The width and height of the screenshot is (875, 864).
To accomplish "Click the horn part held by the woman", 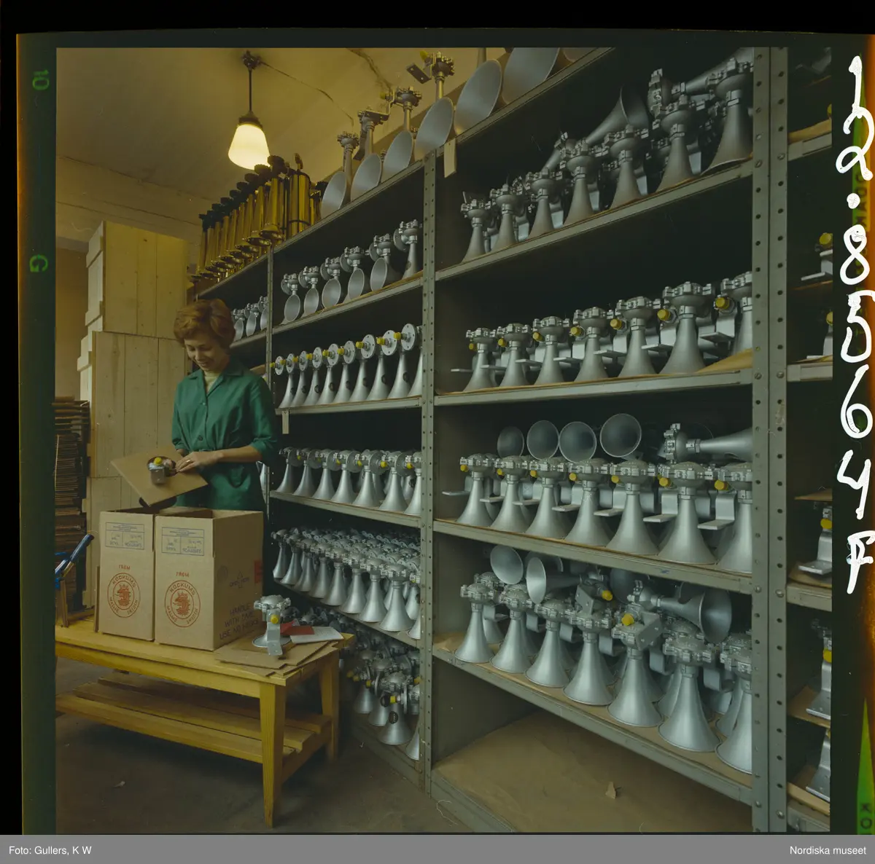I will pyautogui.click(x=158, y=470).
